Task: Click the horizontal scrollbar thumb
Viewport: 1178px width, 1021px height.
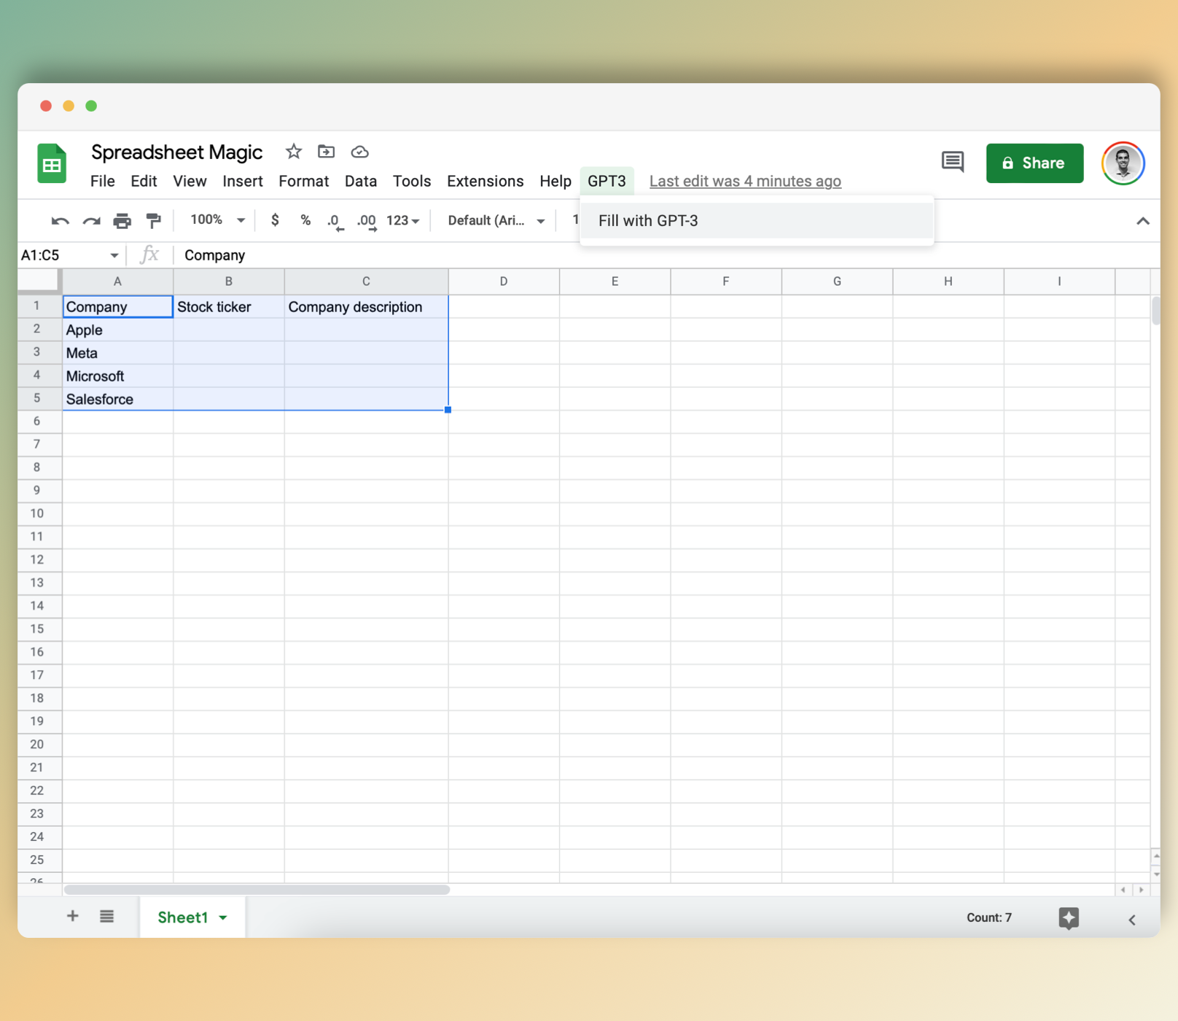Action: [257, 890]
